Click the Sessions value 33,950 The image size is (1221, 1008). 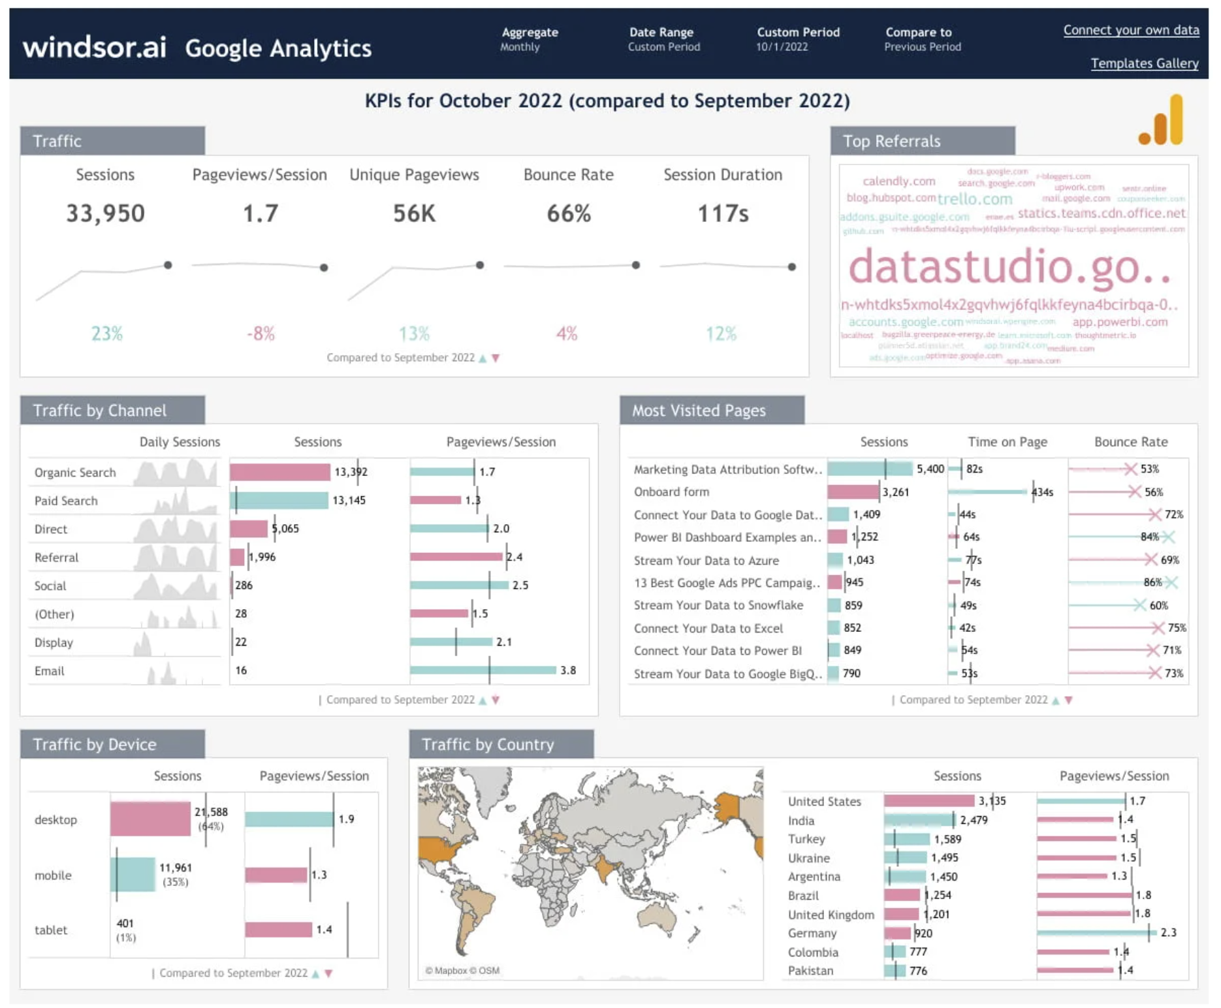(105, 213)
